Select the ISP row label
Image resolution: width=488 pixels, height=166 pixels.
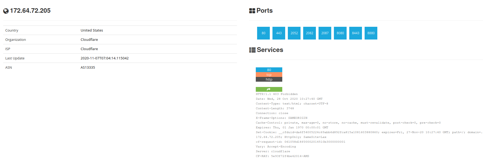[x=8, y=49]
